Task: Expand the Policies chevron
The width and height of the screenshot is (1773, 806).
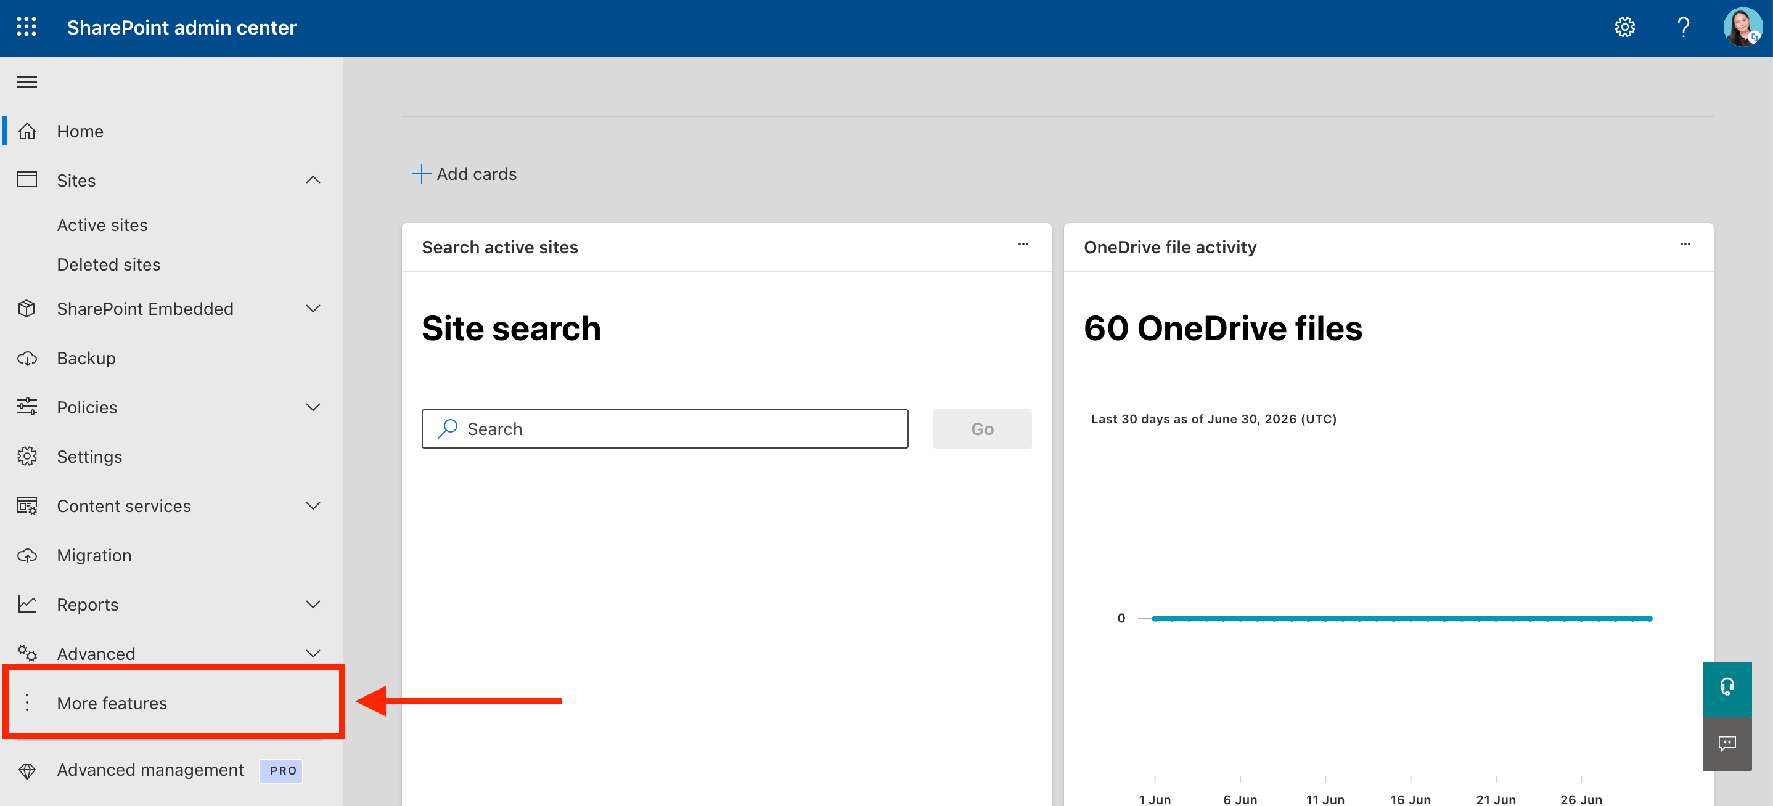Action: (313, 407)
